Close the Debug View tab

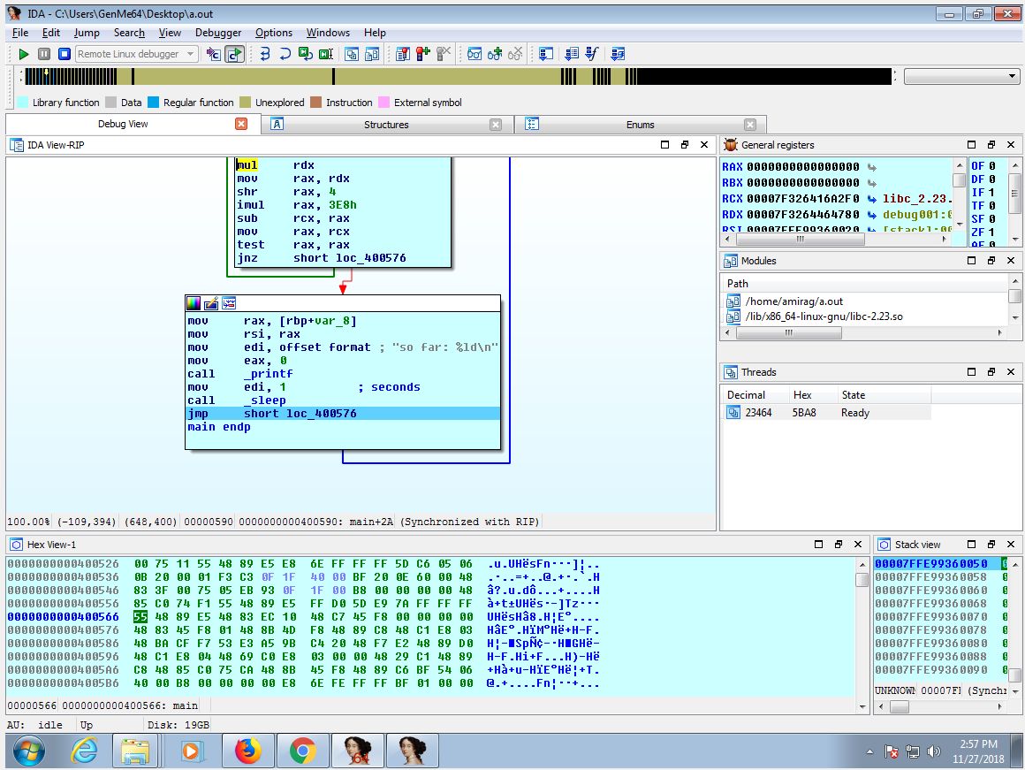coord(241,124)
